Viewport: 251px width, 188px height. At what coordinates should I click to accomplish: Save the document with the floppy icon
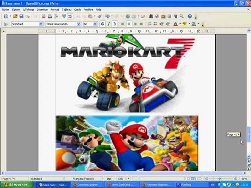[21, 16]
